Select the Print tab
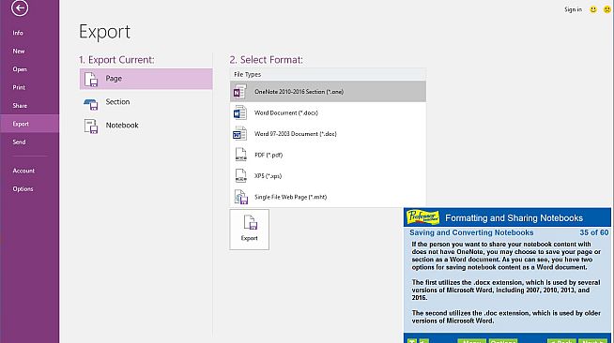The width and height of the screenshot is (614, 343). click(19, 87)
